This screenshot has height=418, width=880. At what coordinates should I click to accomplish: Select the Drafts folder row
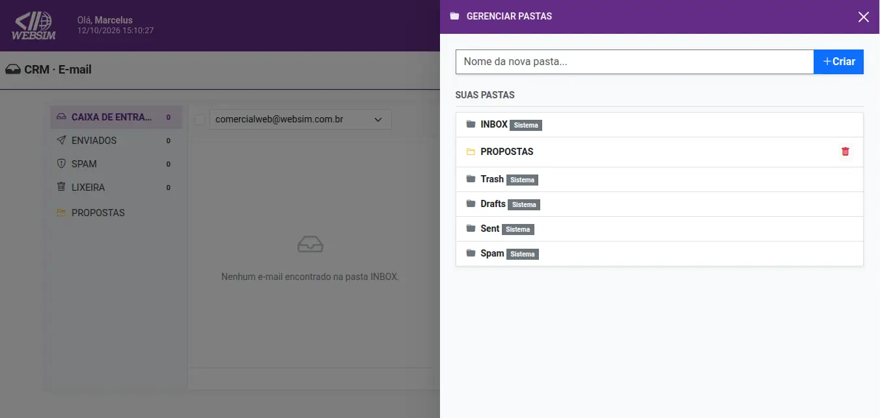(659, 204)
